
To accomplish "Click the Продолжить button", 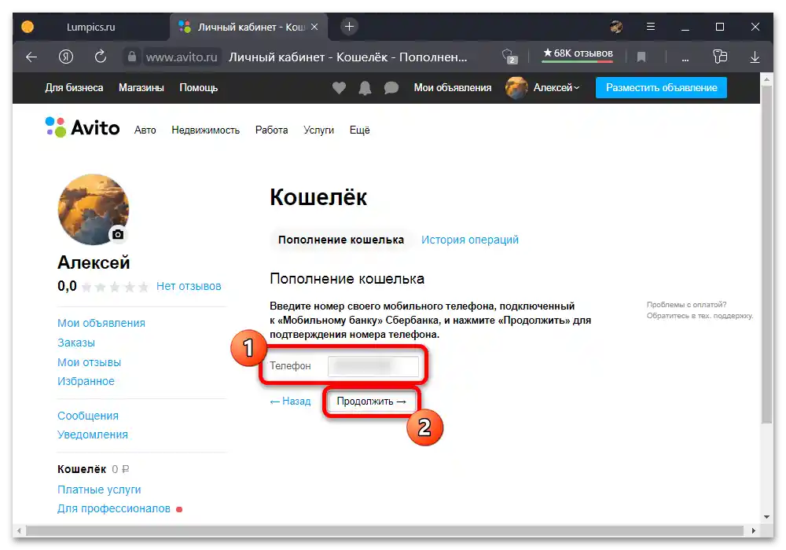I will click(371, 401).
